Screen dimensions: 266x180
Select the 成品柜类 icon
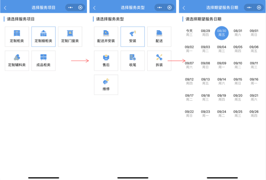[43, 61]
